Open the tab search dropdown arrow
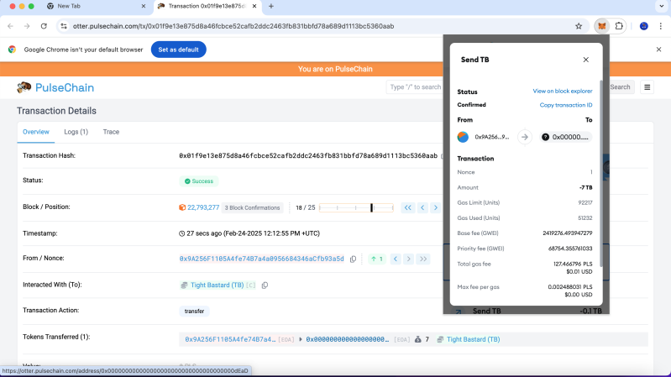 (662, 6)
